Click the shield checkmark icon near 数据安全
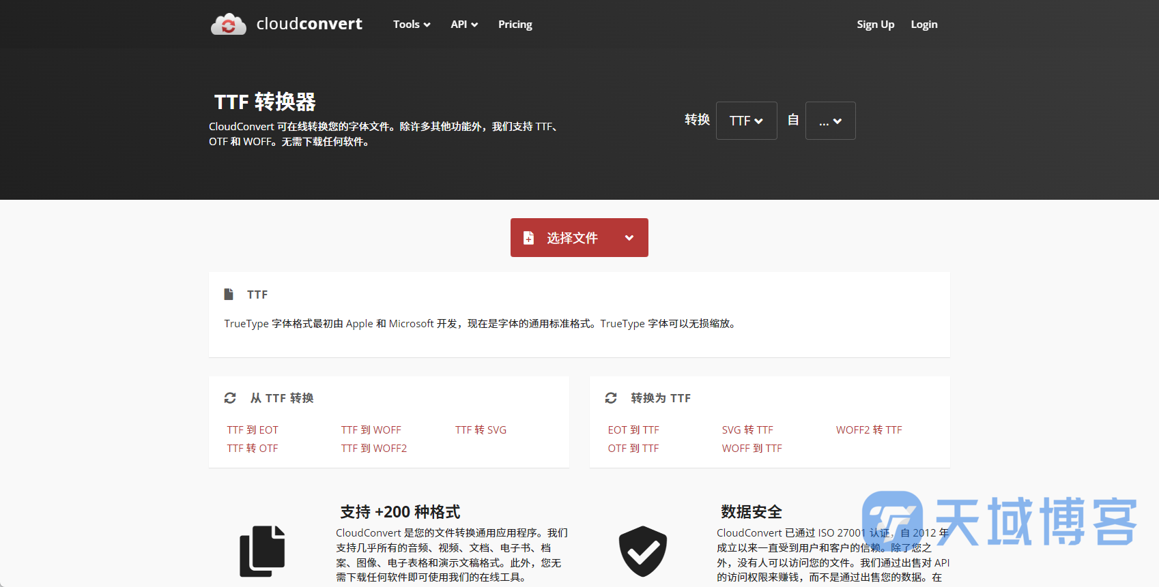 pyautogui.click(x=643, y=551)
